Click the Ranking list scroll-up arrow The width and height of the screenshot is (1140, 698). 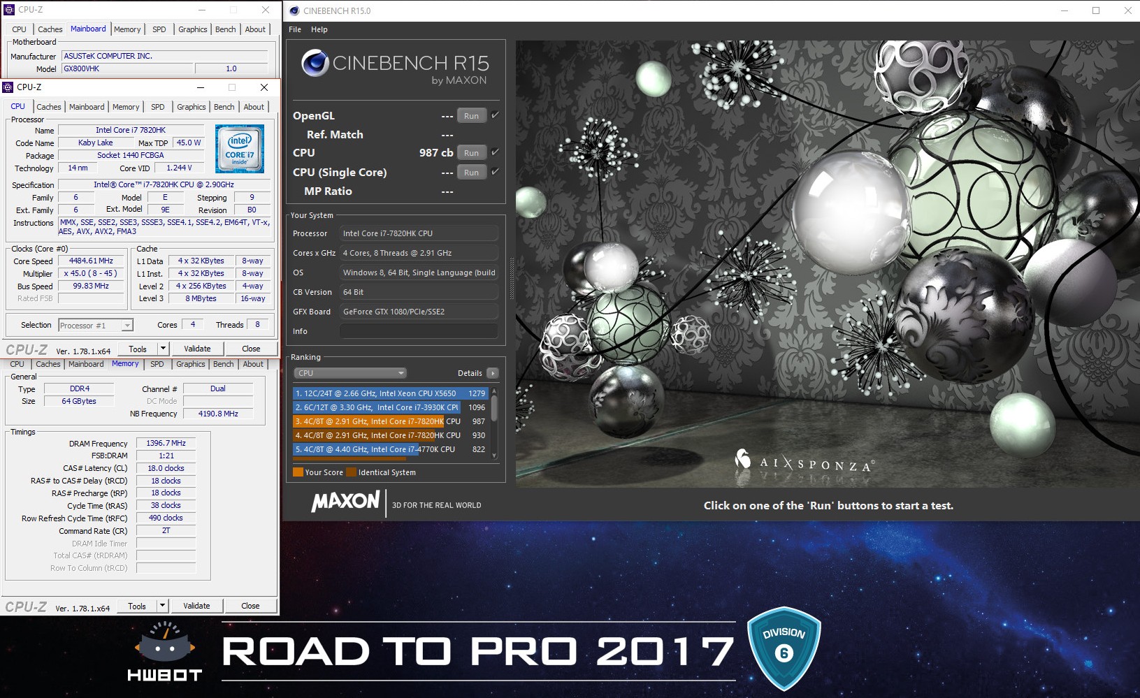(x=494, y=391)
